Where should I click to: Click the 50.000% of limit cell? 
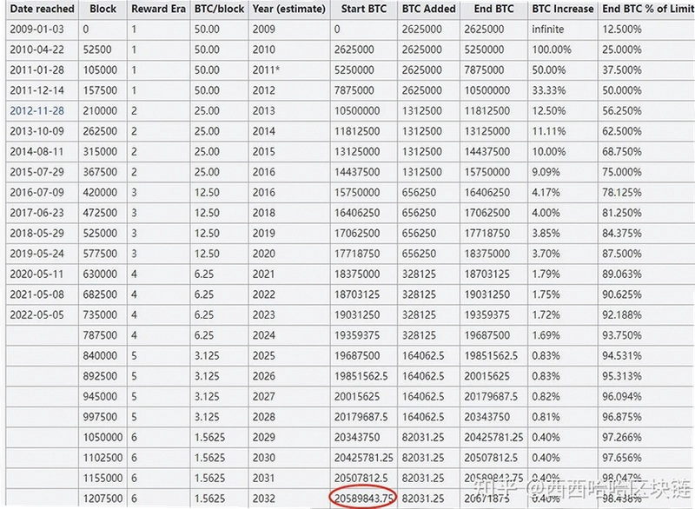621,90
